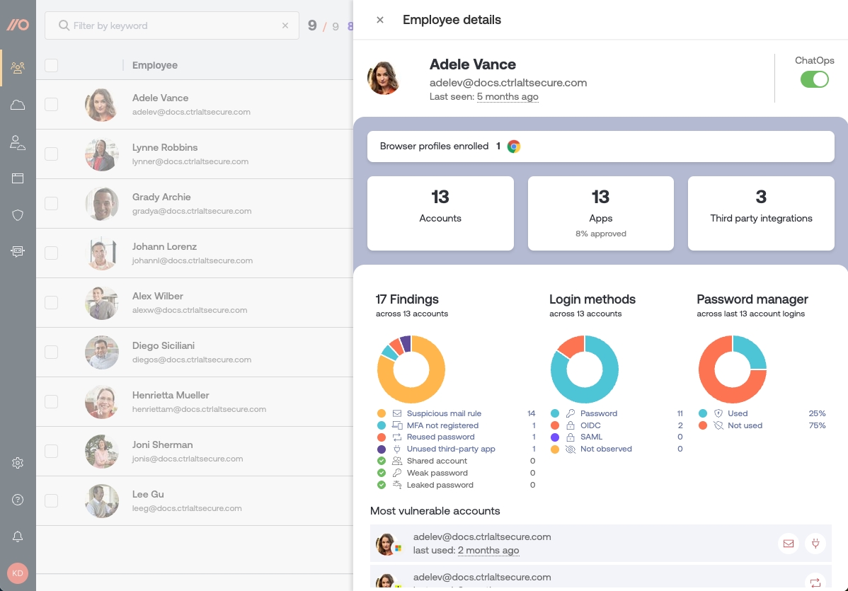This screenshot has width=848, height=591.
Task: Open the ChatOps bot section in sidebar
Action: [17, 251]
